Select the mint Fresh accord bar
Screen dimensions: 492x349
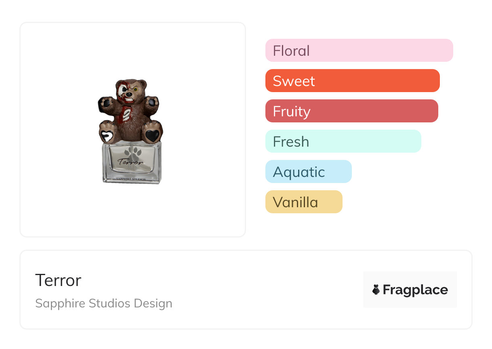tap(343, 141)
